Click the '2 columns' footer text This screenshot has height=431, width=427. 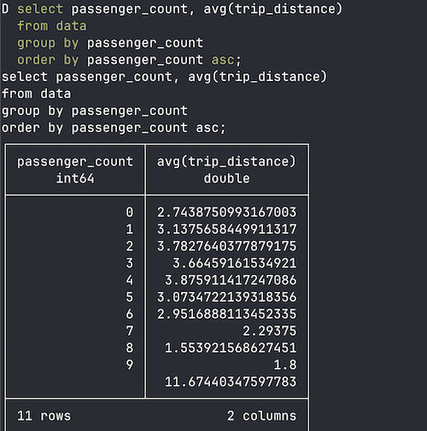(261, 416)
